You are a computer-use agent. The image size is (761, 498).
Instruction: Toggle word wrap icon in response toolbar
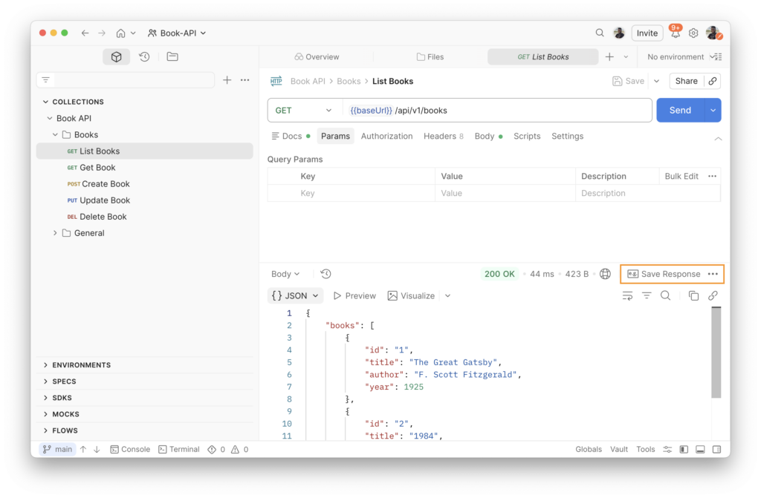pos(627,296)
